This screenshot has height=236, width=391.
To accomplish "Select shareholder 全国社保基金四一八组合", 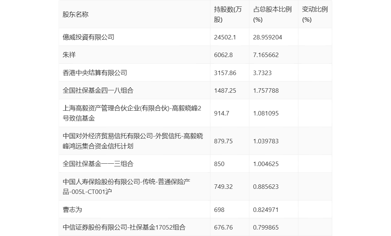I will tap(98, 91).
